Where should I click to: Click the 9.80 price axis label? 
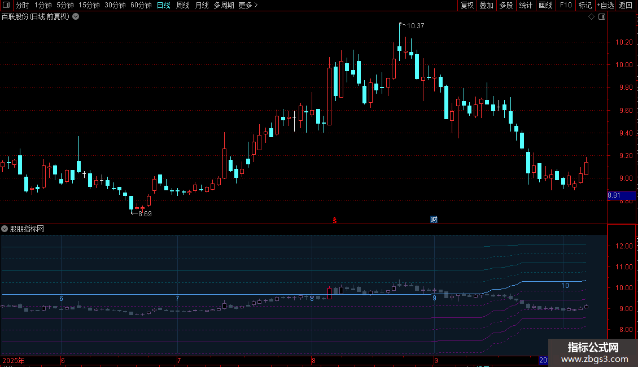point(626,88)
